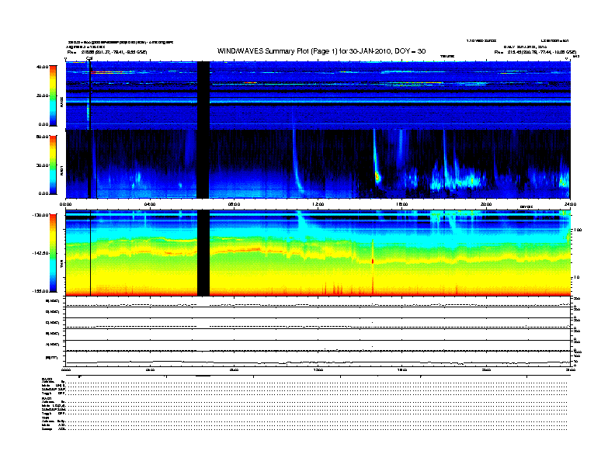Click the -130.00 value on TNR colorbar

point(40,215)
